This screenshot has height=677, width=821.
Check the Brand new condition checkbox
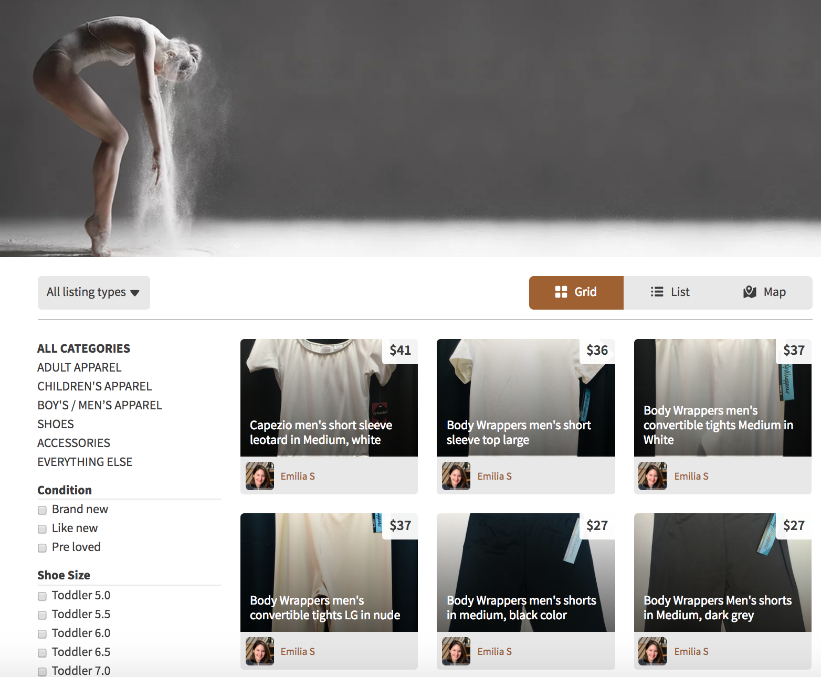[43, 510]
